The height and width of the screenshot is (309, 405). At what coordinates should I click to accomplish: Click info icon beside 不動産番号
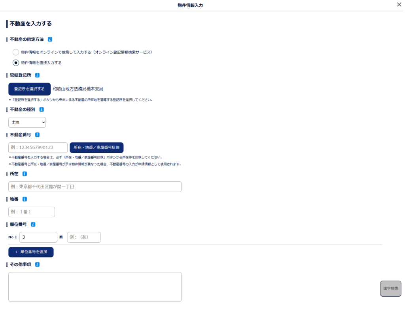click(37, 135)
